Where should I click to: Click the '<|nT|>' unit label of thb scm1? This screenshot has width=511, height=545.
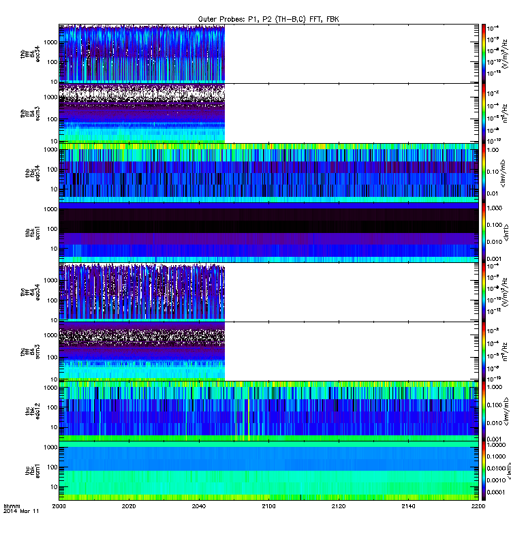pyautogui.click(x=506, y=232)
